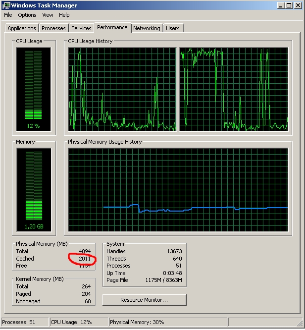Select the Nonpaged value 60
The width and height of the screenshot is (305, 330).
pos(88,301)
